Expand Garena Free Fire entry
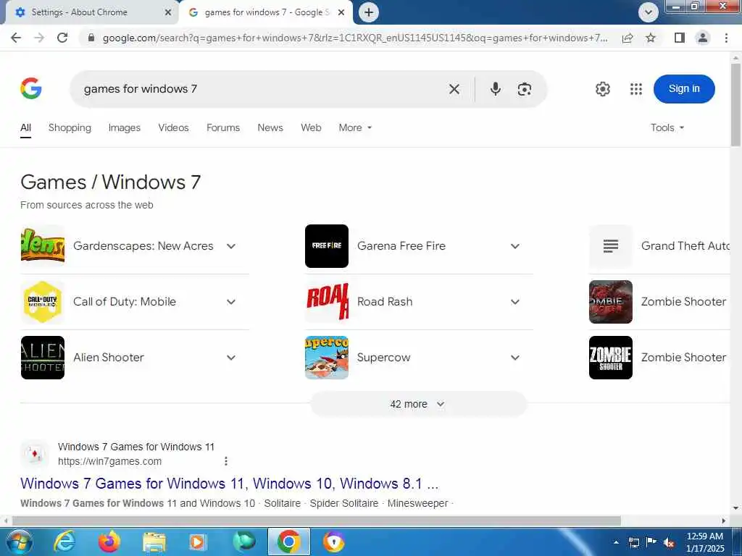The height and width of the screenshot is (556, 742). [515, 246]
